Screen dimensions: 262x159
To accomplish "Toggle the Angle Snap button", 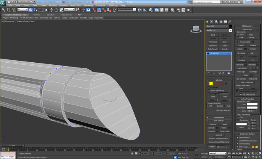I will tap(99, 10).
